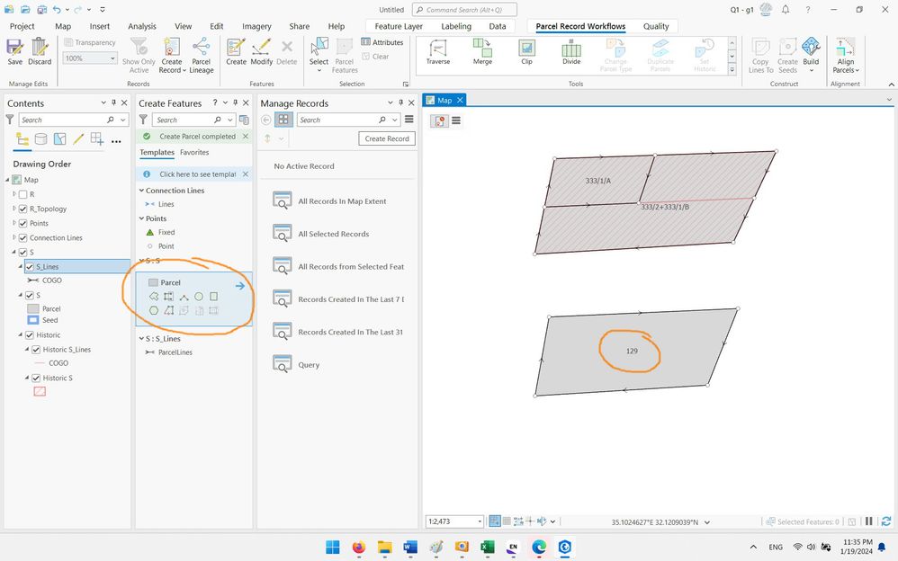Expand the R_Topology layer in Contents

click(x=14, y=209)
